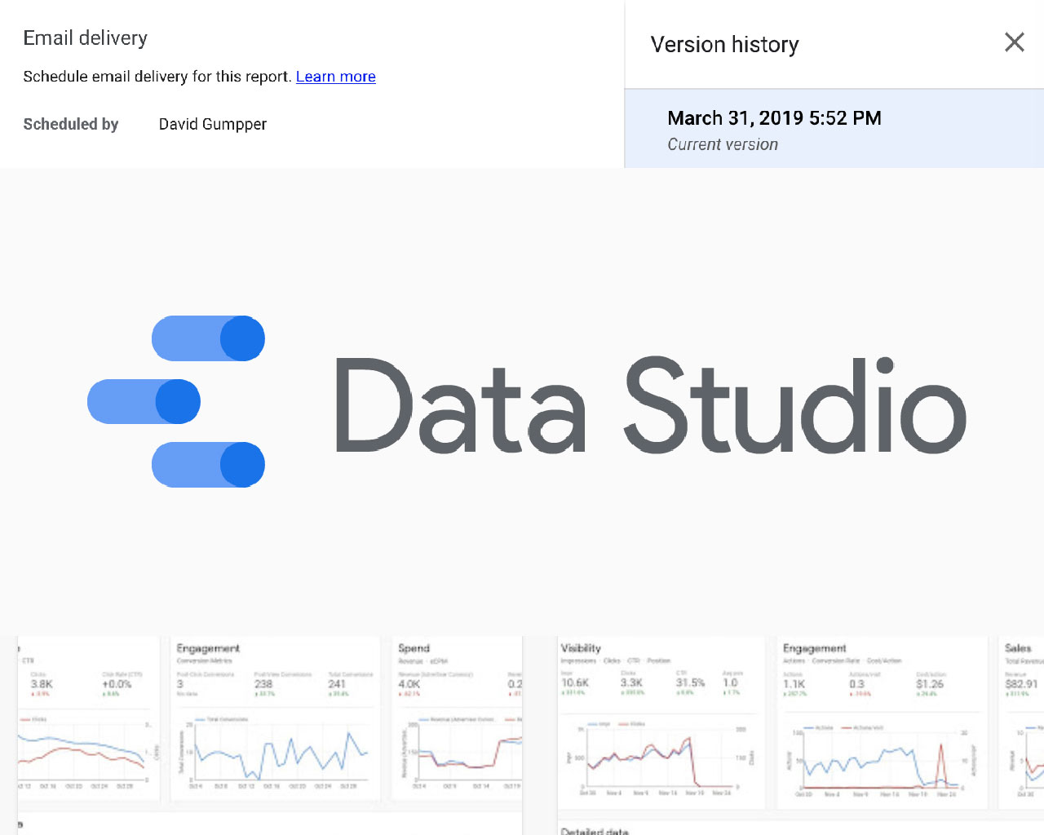Click the "241" total conversions value
This screenshot has height=835, width=1044.
pos(337,684)
